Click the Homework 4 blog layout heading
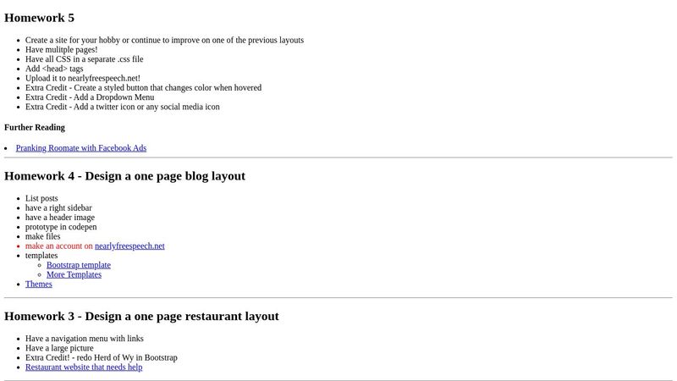This screenshot has width=677, height=381. (124, 176)
